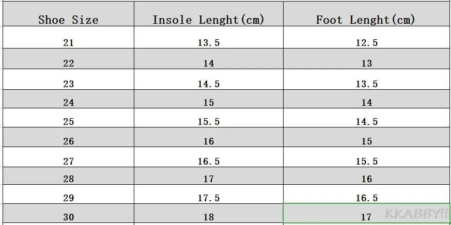Viewport: 451px width, 225px height.
Task: Select shoe size 22 cell
Action: [x=68, y=63]
